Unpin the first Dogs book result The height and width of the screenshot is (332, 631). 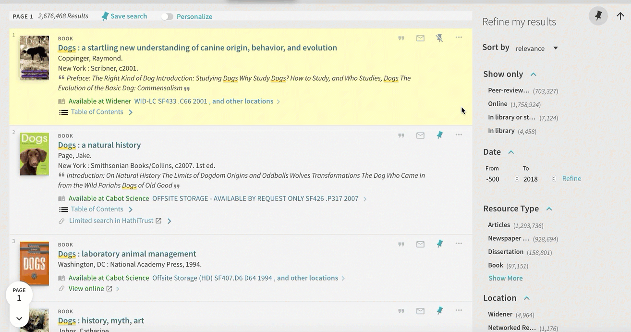pyautogui.click(x=439, y=38)
